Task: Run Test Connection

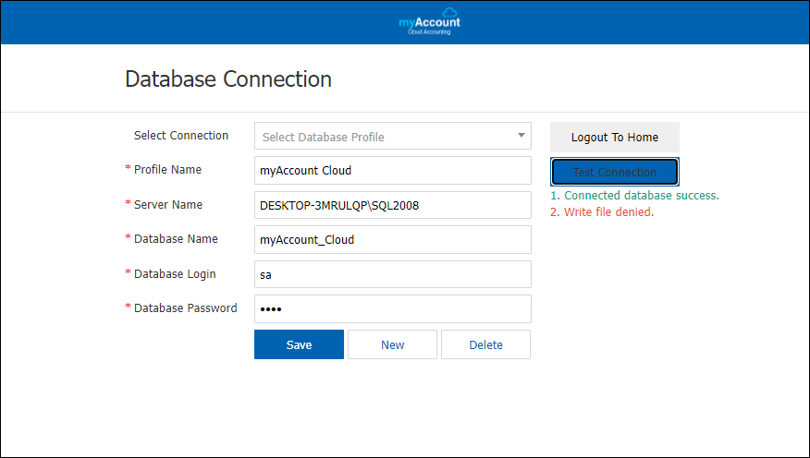Action: [x=615, y=172]
